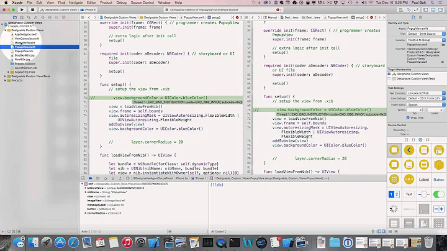Click the Tab width stepper
This screenshot has width=447, height=251.
(423, 110)
